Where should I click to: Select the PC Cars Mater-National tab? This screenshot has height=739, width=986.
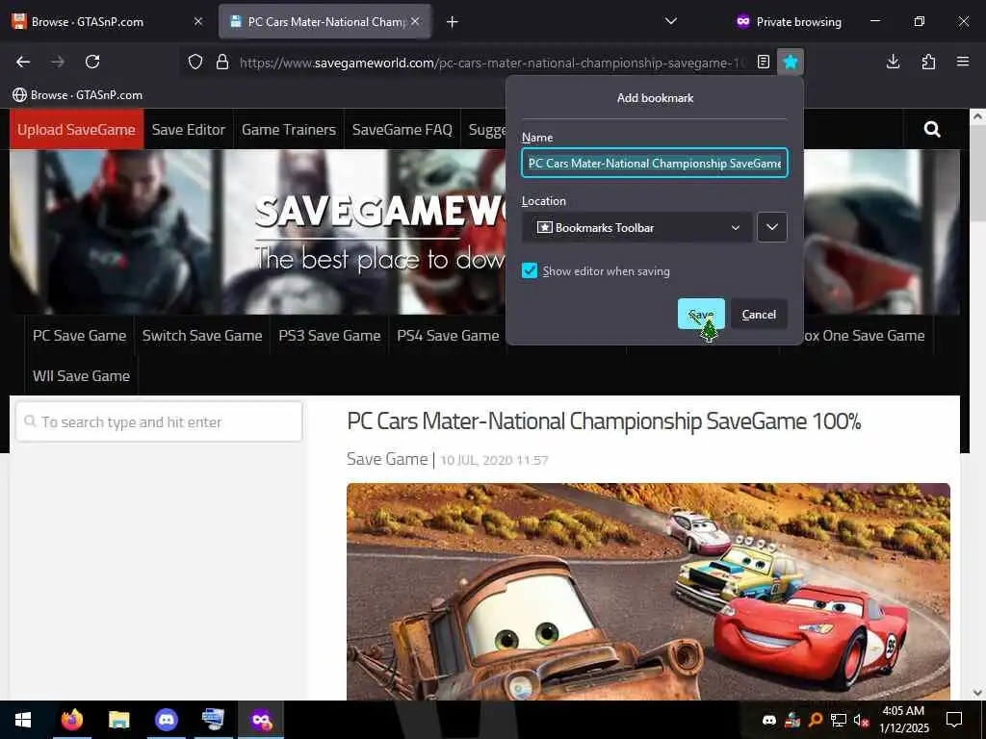(324, 21)
